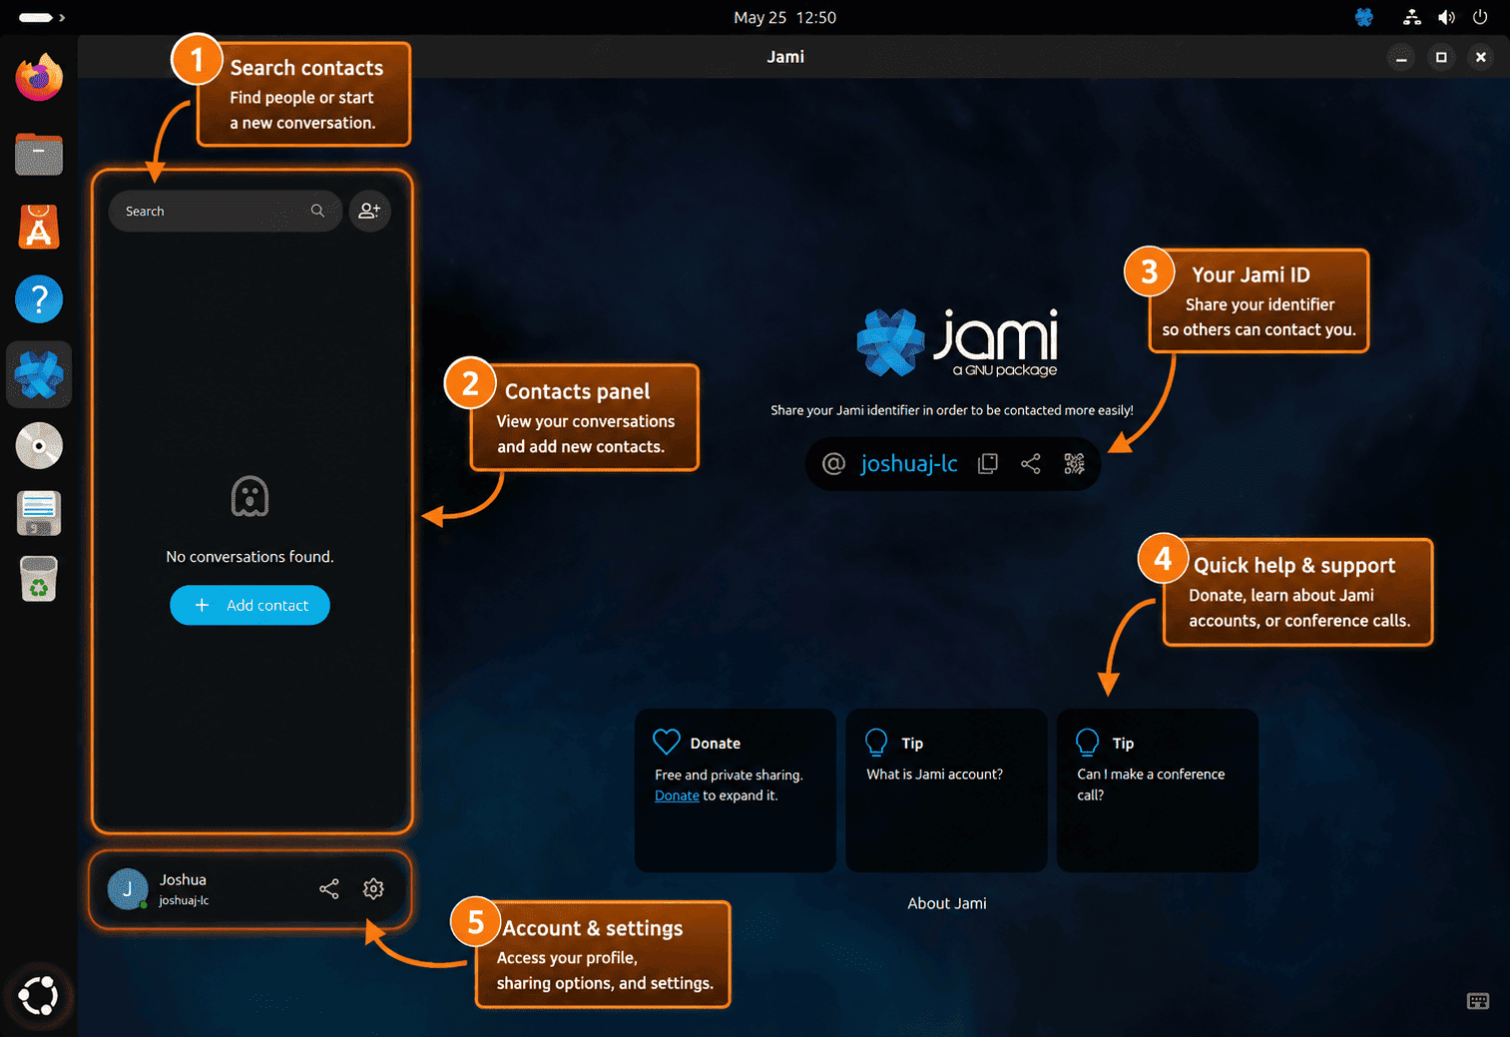The image size is (1510, 1037).
Task: Maximize the Jami window
Action: coord(1441,58)
